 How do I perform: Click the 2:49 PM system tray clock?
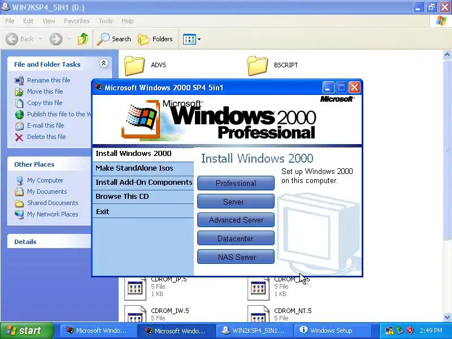point(431,331)
